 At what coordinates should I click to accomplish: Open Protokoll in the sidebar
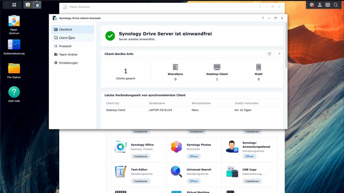[x=73, y=46]
